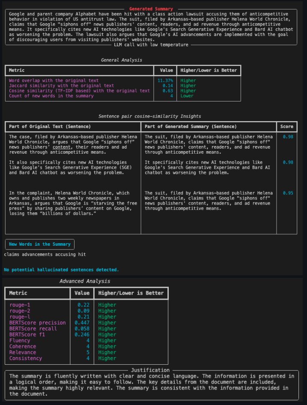Screen dimensions: 307x405
Task: Select 'BERTScore f1' metric
Action: [27, 335]
